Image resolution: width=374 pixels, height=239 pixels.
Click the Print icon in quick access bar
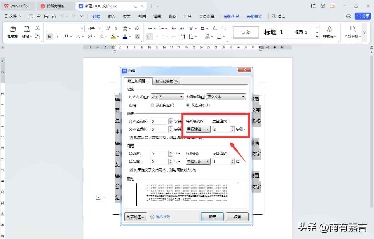[x=46, y=16]
